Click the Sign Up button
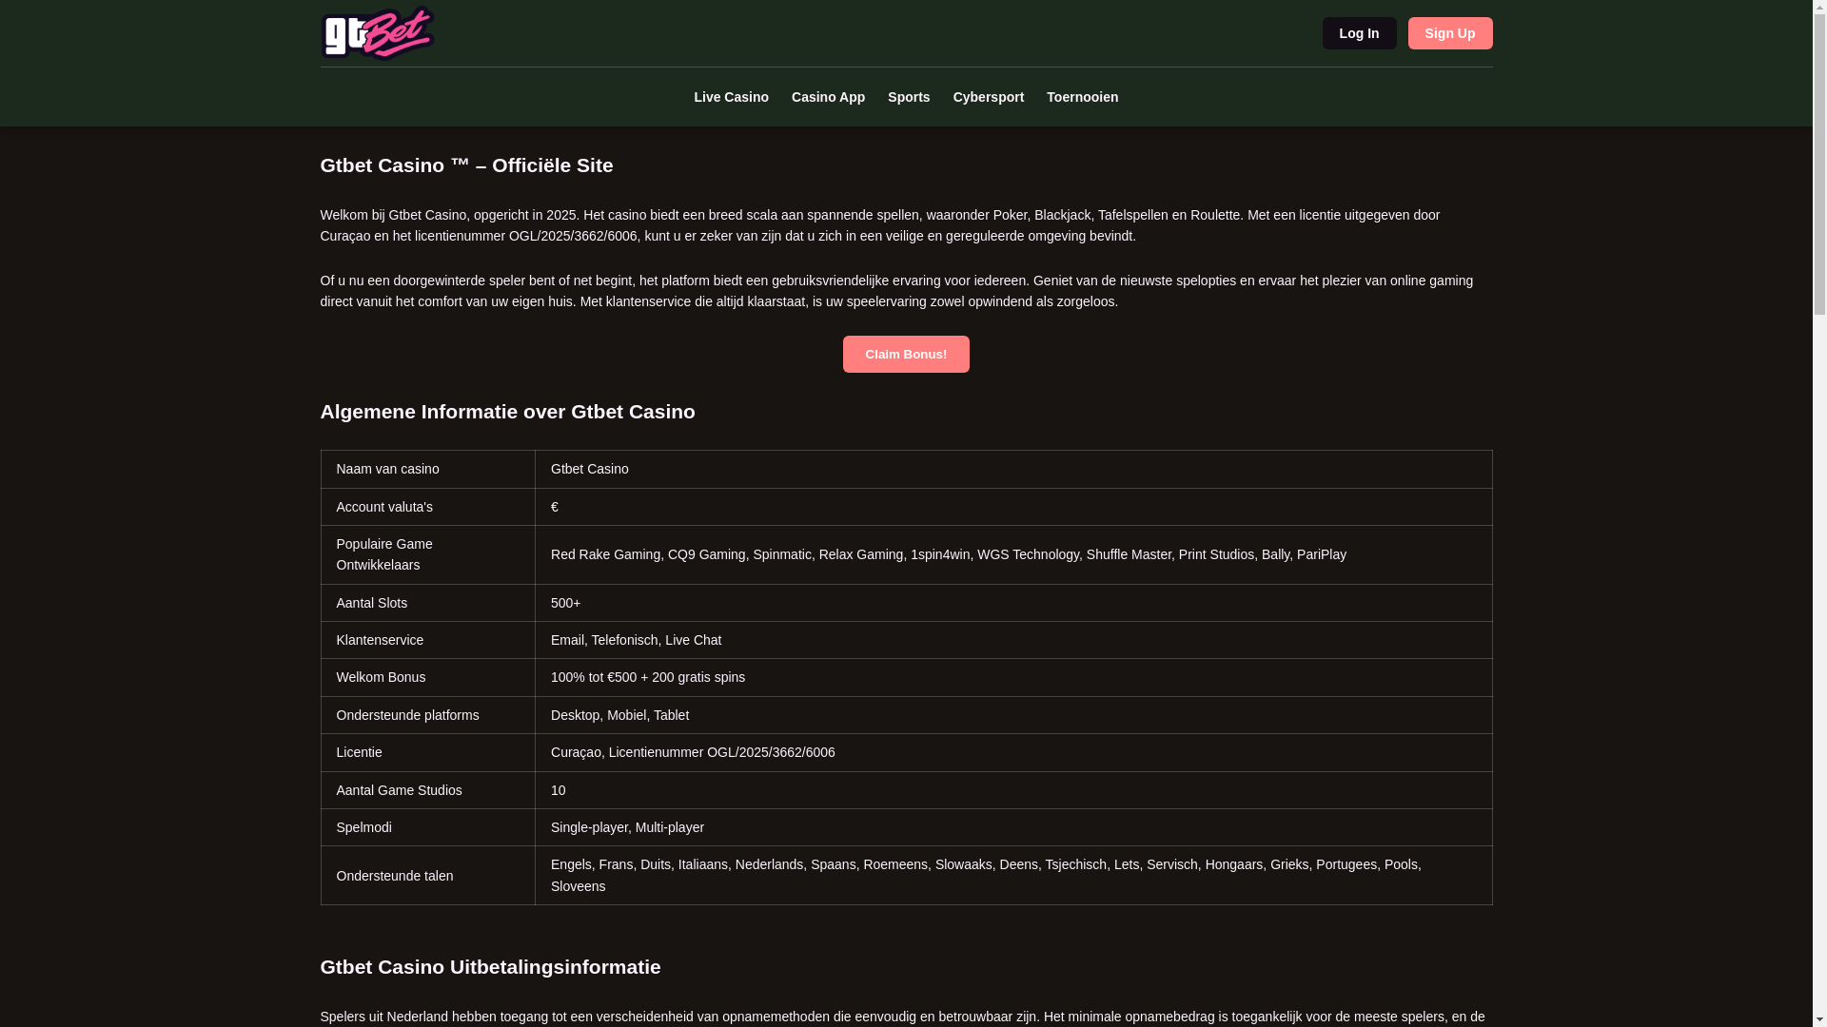Viewport: 1827px width, 1027px height. (1449, 33)
